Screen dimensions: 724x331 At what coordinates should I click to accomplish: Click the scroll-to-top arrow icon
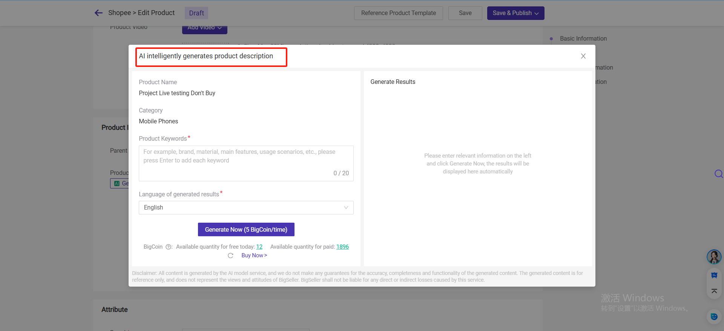714,291
